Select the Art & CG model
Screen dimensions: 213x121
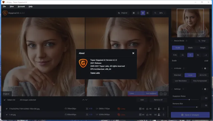point(203,75)
